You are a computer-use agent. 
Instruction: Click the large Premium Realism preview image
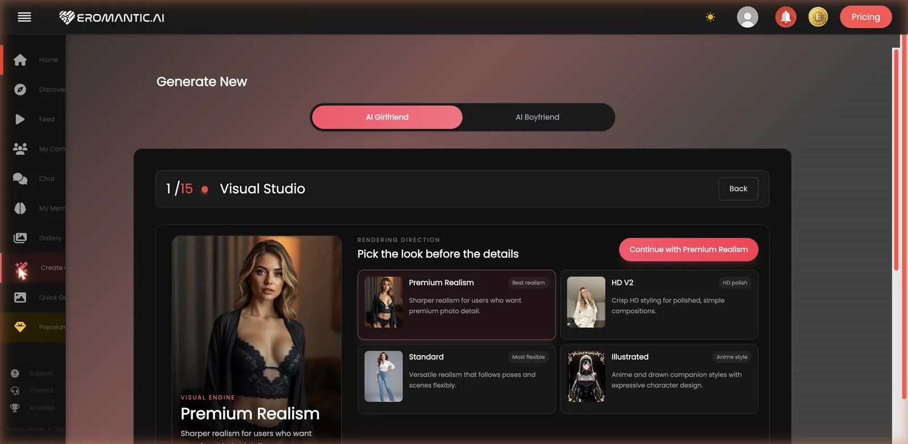[x=257, y=340]
